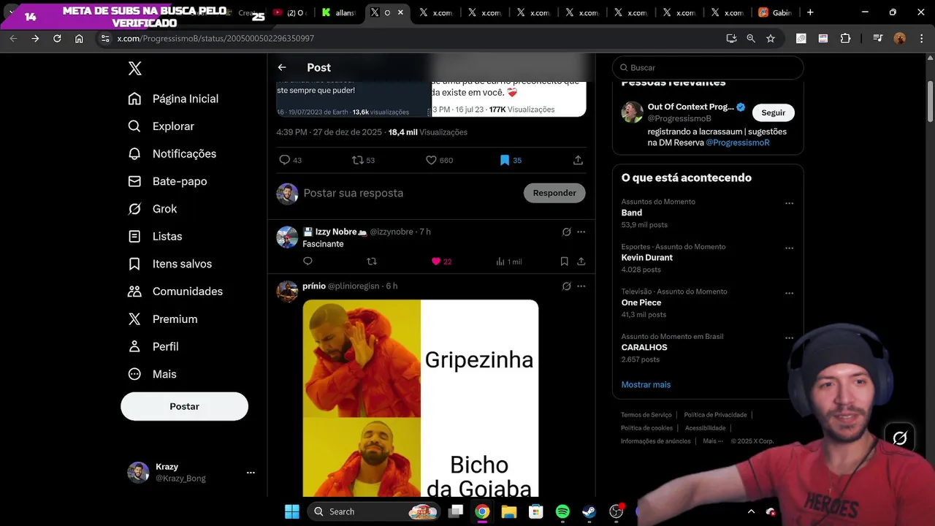Screen dimensions: 935x526
Task: Open Chrome extensions puzzle icon
Action: 846,39
